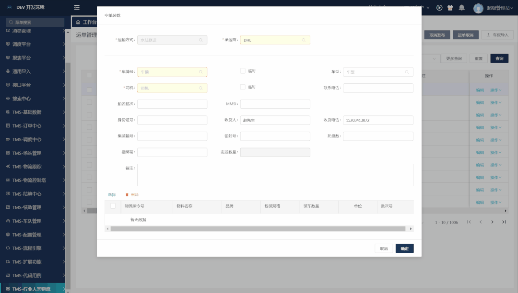This screenshot has width=518, height=293.
Task: Check the 临时 checkbox beside 司机
Action: click(x=243, y=87)
